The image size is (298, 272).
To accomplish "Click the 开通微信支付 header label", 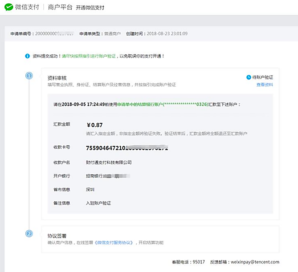I will coord(90,7).
